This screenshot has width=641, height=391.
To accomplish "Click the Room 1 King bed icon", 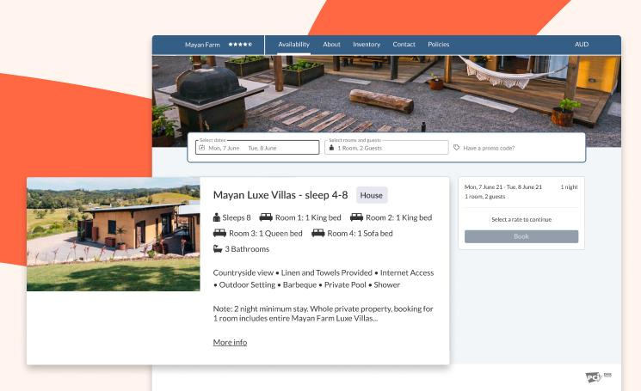I will 266,217.
